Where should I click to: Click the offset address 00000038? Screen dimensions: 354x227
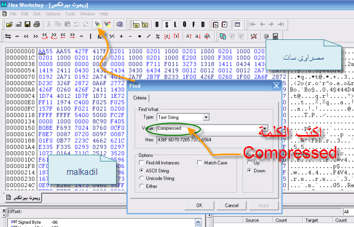click(21, 64)
